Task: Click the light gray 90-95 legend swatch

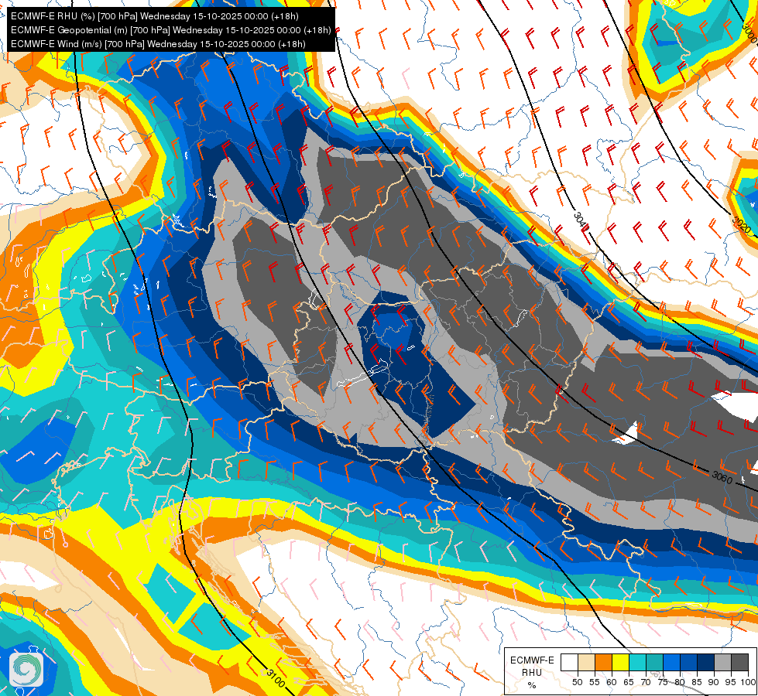Action: click(x=722, y=662)
